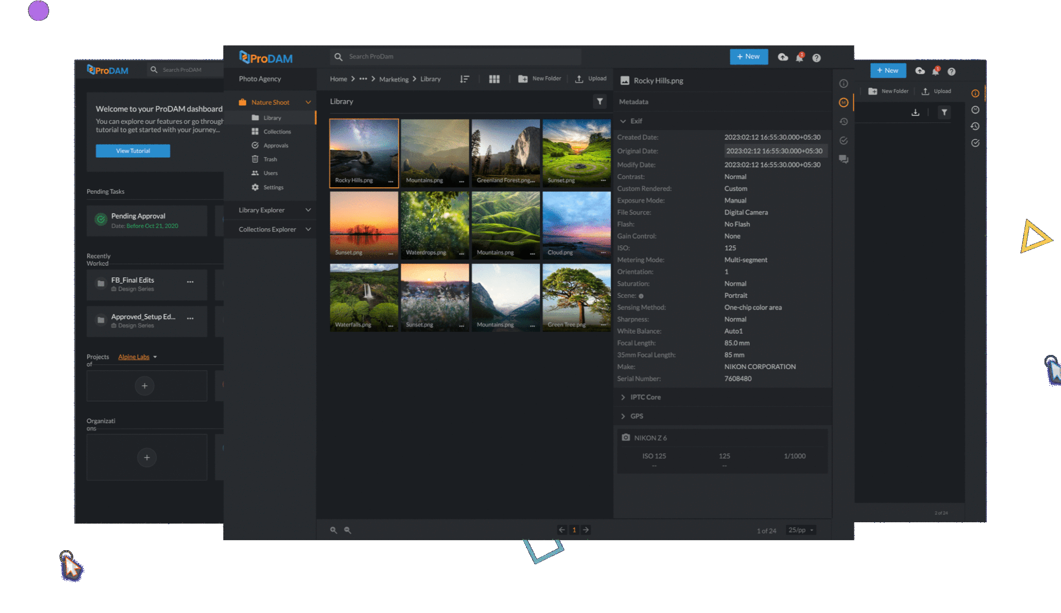This screenshot has height=613, width=1061.
Task: Open Collections in the sidebar
Action: pos(277,131)
